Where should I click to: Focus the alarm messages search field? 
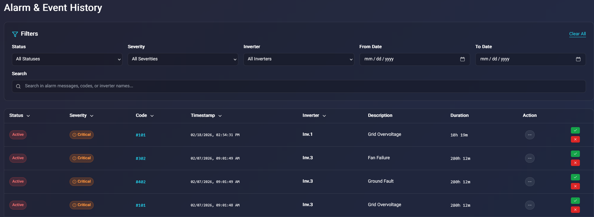pos(299,86)
